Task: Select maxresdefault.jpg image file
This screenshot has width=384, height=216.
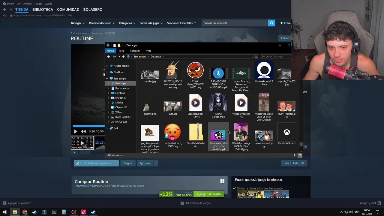Action: [x=264, y=139]
